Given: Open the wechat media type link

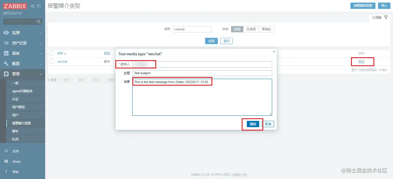Looking at the screenshot, I should (x=62, y=62).
